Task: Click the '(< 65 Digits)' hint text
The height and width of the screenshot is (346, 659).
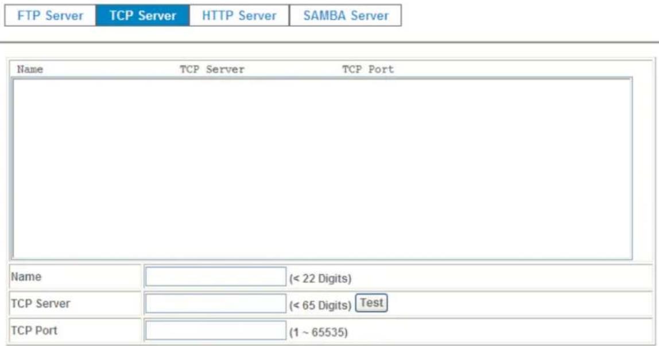Action: click(320, 305)
